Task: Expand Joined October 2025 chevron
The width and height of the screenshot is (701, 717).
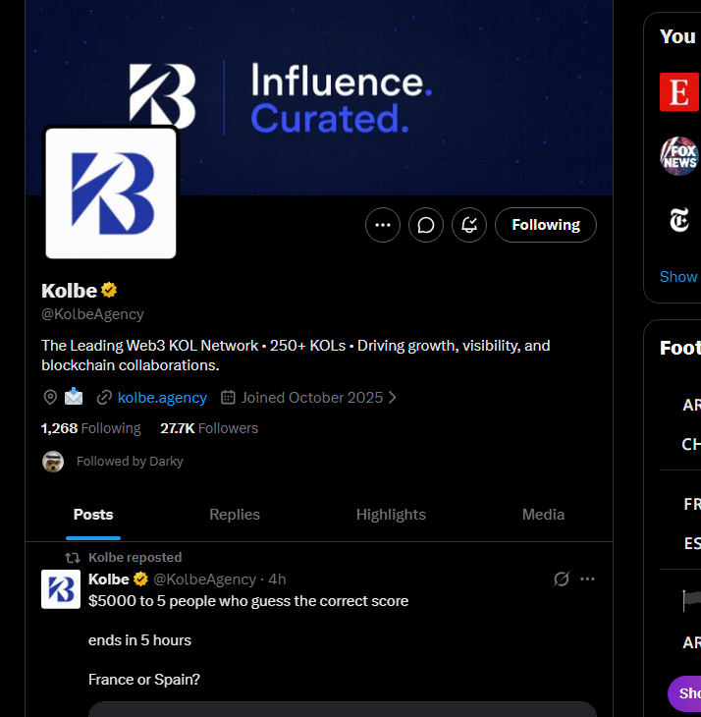Action: 392,398
